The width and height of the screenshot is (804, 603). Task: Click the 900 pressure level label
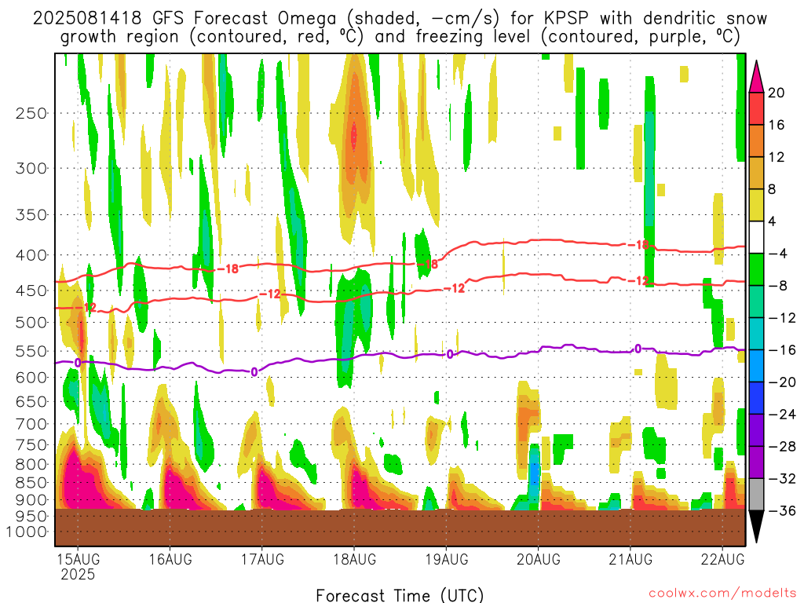click(x=31, y=500)
